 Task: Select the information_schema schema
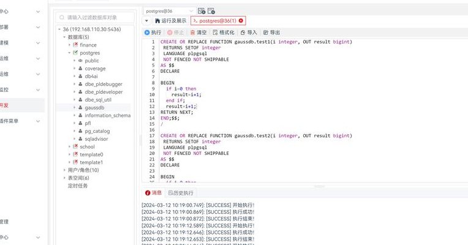(107, 115)
